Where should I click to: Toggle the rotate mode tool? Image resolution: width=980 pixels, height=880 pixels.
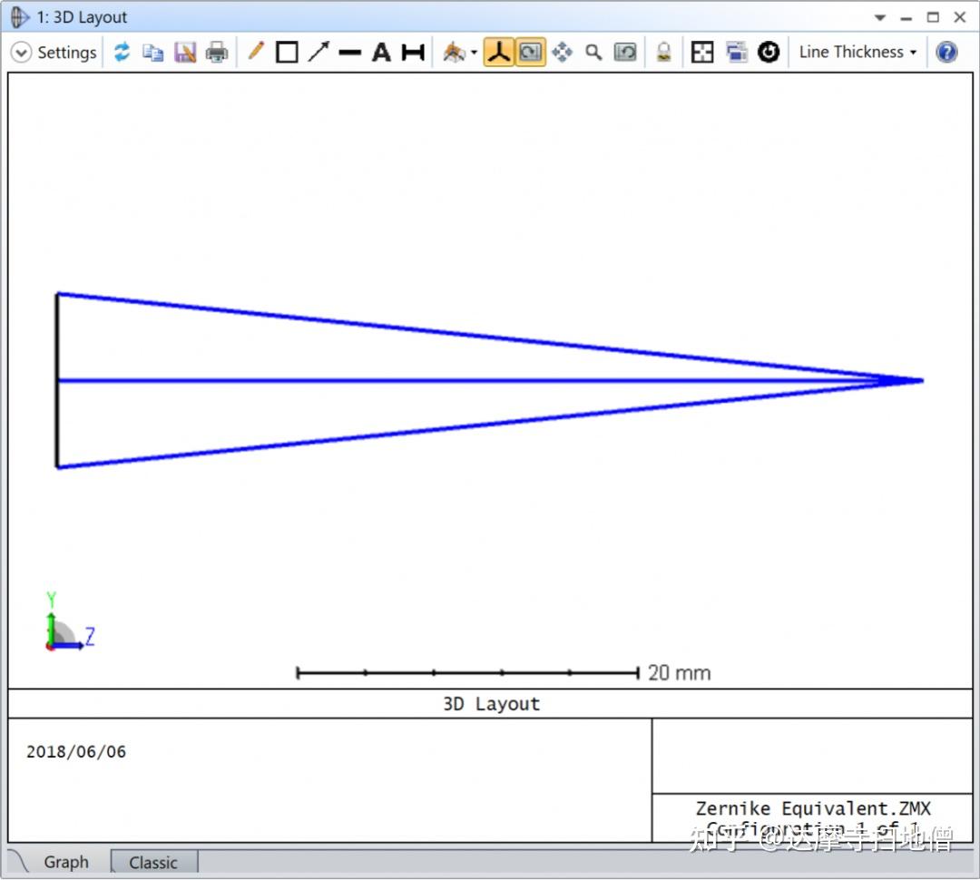pyautogui.click(x=530, y=52)
